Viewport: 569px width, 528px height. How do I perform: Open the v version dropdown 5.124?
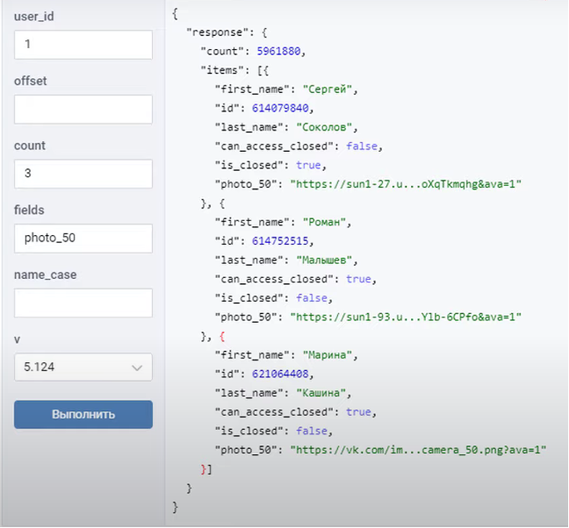[83, 367]
